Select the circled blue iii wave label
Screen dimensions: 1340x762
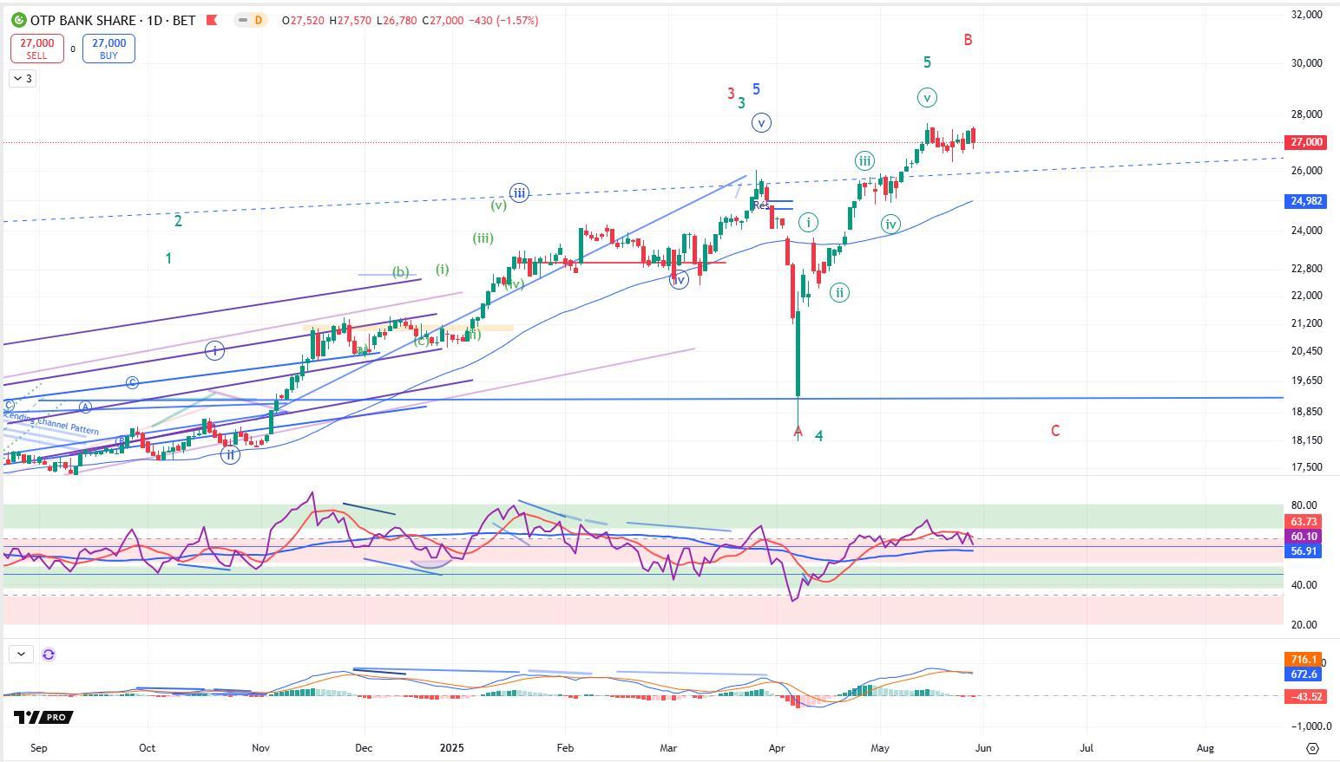pyautogui.click(x=519, y=193)
